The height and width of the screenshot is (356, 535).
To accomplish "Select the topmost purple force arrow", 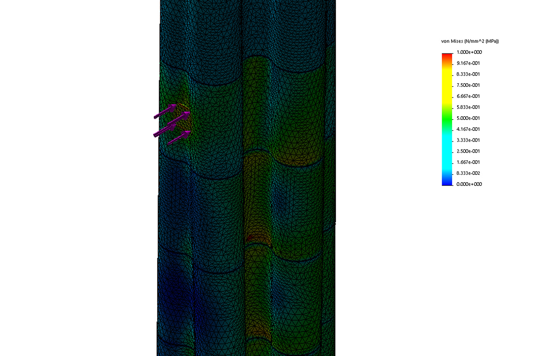I will [165, 111].
